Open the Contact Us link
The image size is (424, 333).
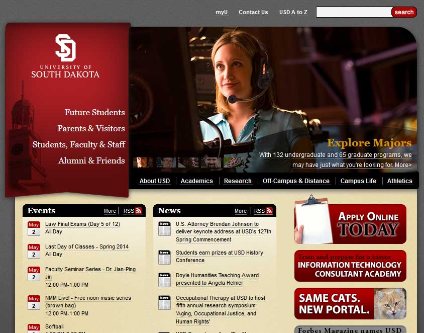253,13
